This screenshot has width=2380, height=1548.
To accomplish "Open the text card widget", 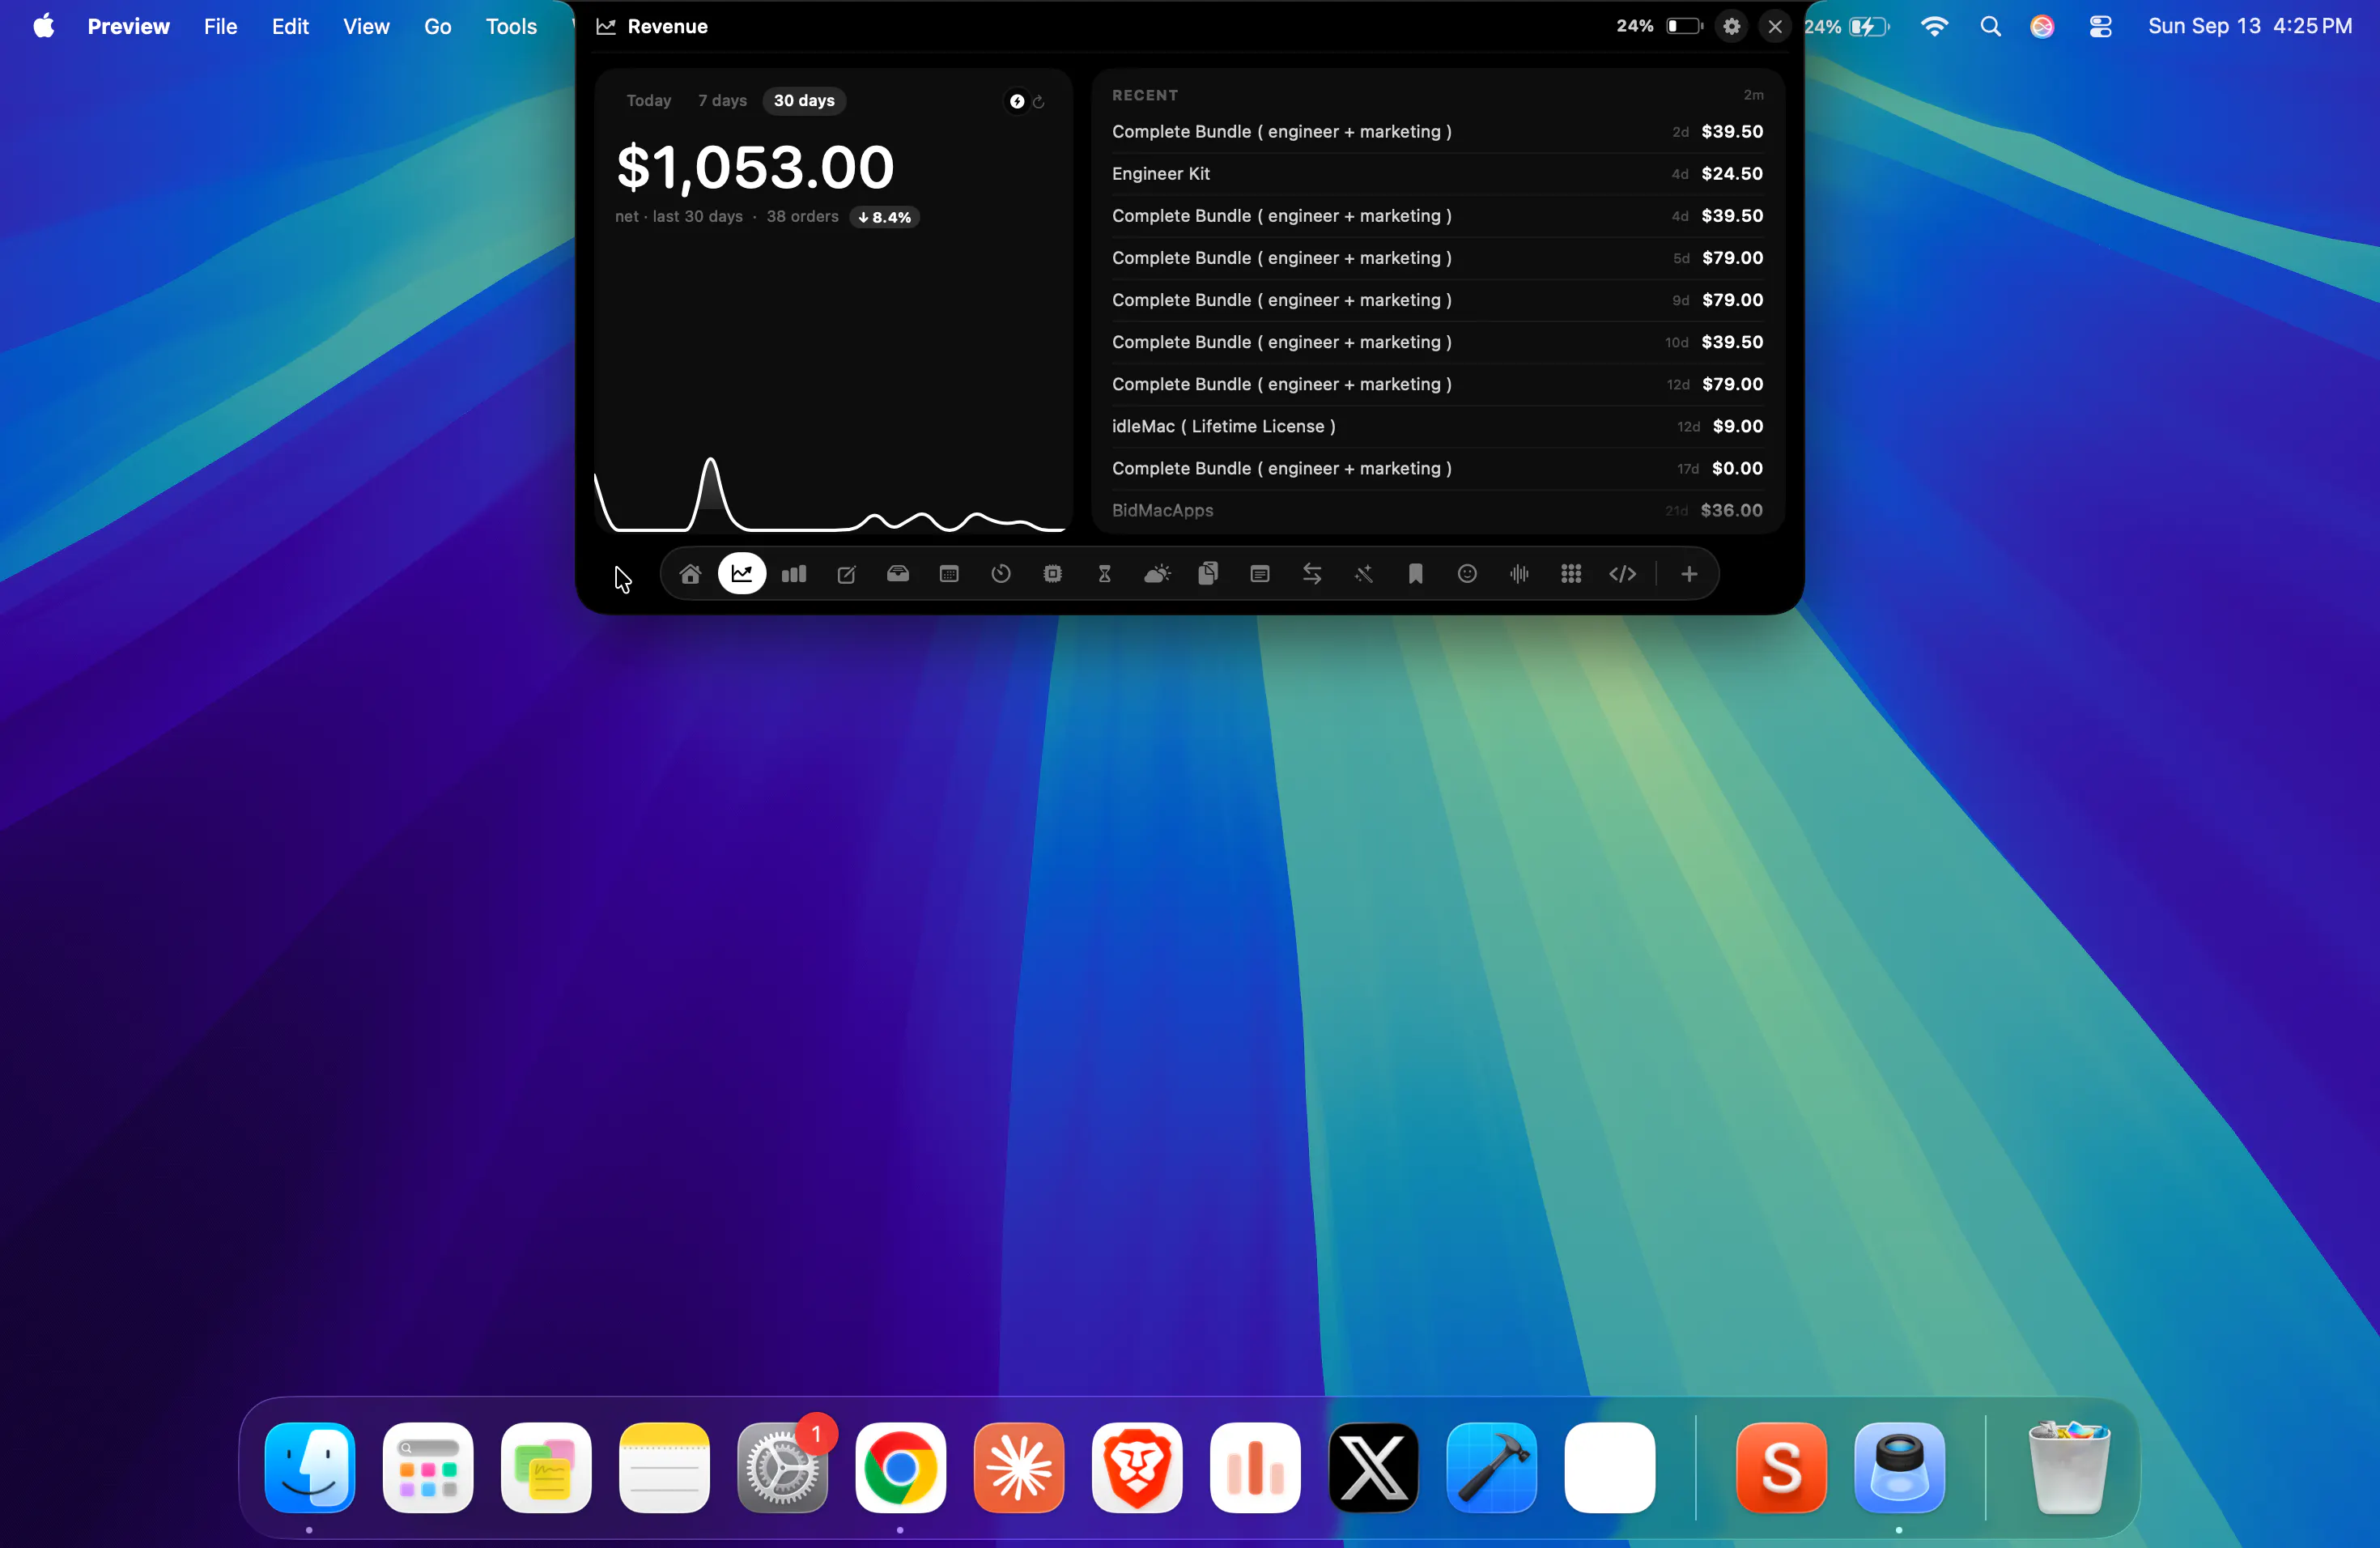I will [x=1260, y=574].
